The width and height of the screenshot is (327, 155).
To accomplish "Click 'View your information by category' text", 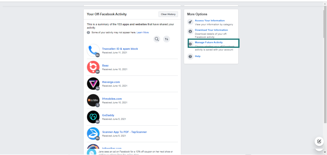I will pyautogui.click(x=214, y=24).
